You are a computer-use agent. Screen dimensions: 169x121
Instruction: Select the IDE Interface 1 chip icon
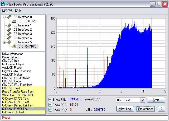(x=9, y=25)
